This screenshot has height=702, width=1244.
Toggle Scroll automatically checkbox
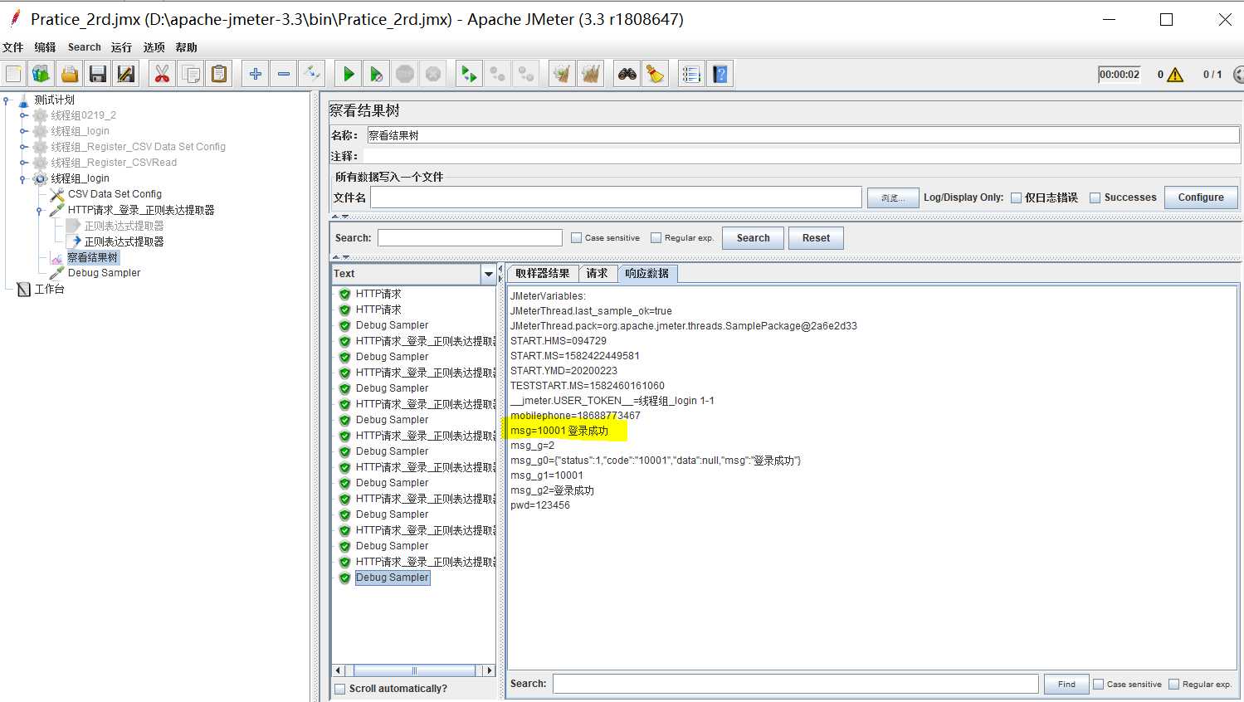[x=339, y=689]
